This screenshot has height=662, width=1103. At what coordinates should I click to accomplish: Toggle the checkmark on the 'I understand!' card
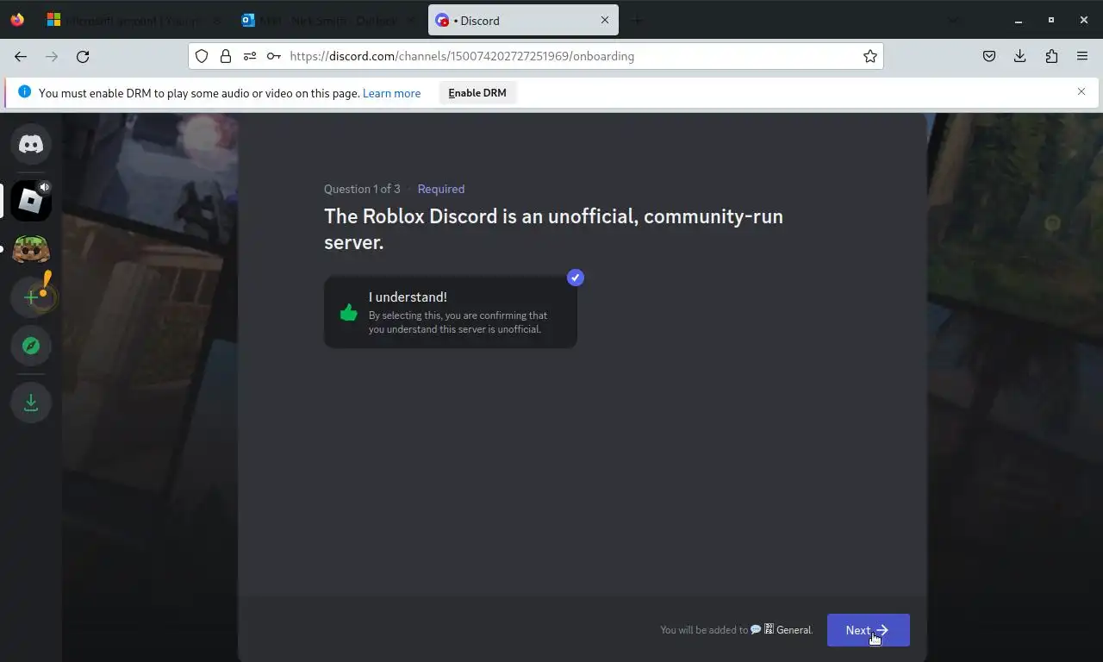(576, 278)
